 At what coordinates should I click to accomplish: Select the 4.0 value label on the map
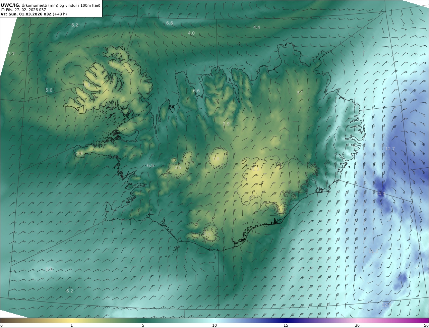coord(191,33)
